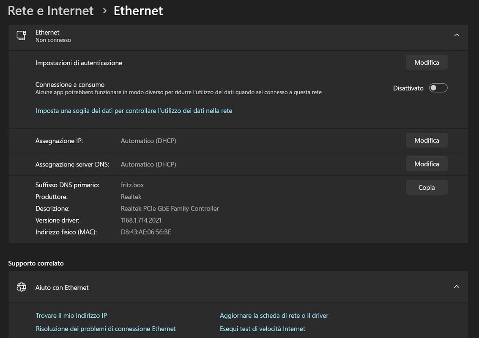Image resolution: width=479 pixels, height=338 pixels.
Task: Open the data threshold link Imposta una soglia
Action: coord(134,111)
